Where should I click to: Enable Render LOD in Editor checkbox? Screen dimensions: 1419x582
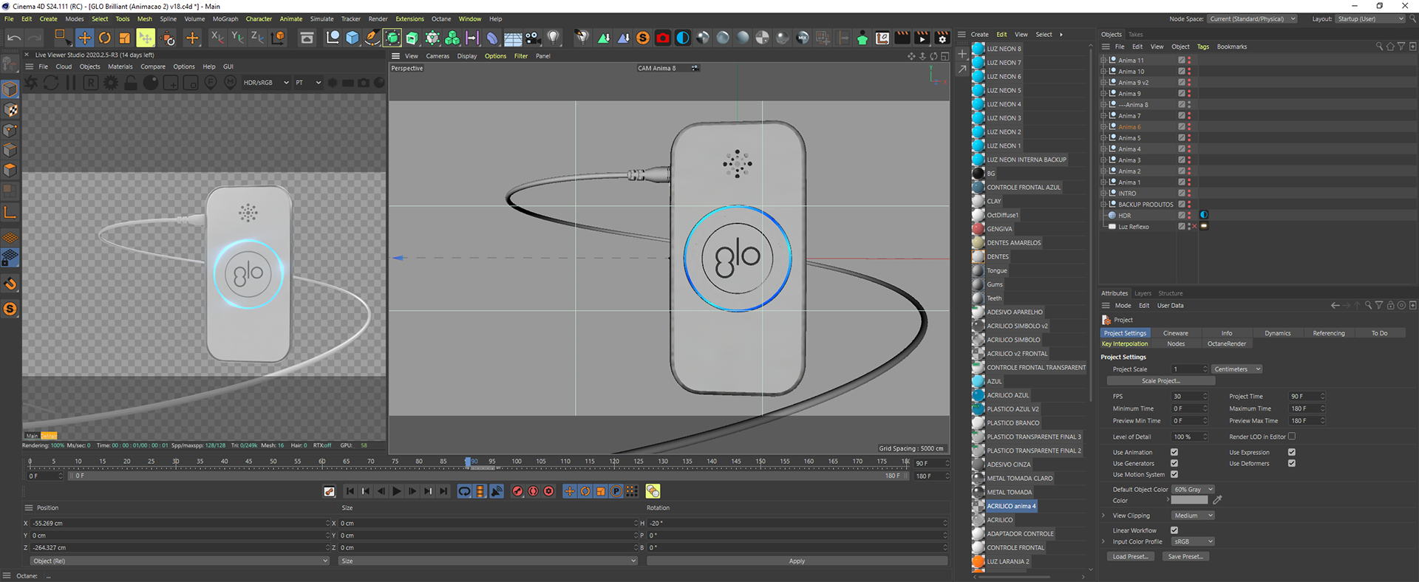[1291, 437]
